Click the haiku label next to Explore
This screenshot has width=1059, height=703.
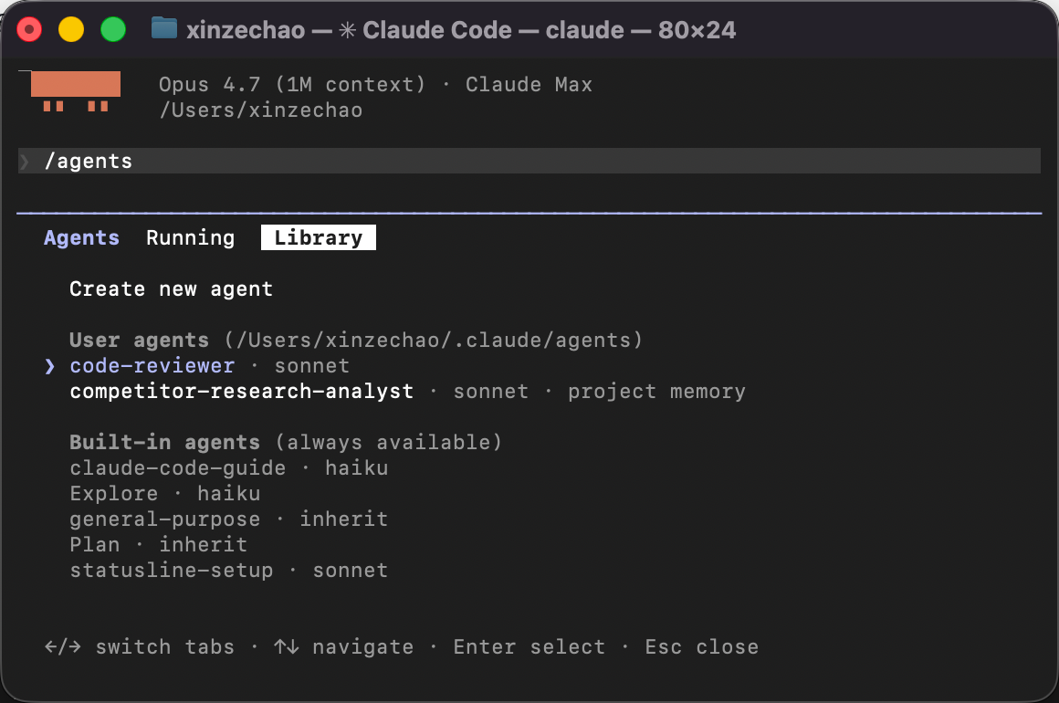229,494
